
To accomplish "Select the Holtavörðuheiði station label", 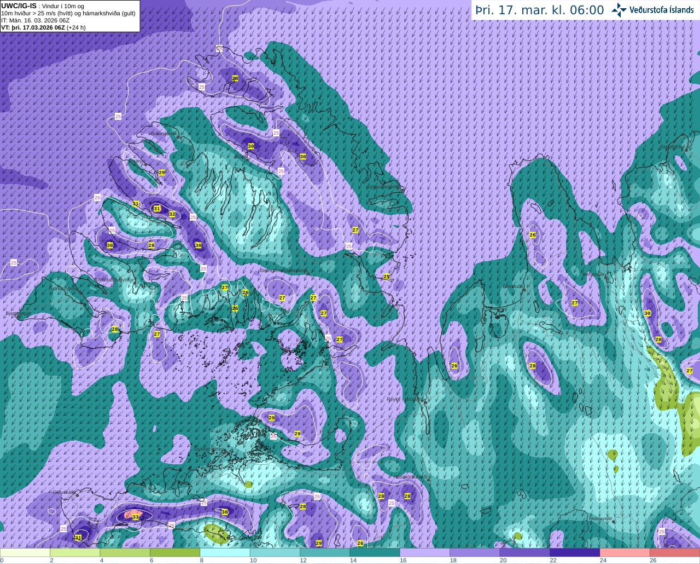I will [x=410, y=477].
